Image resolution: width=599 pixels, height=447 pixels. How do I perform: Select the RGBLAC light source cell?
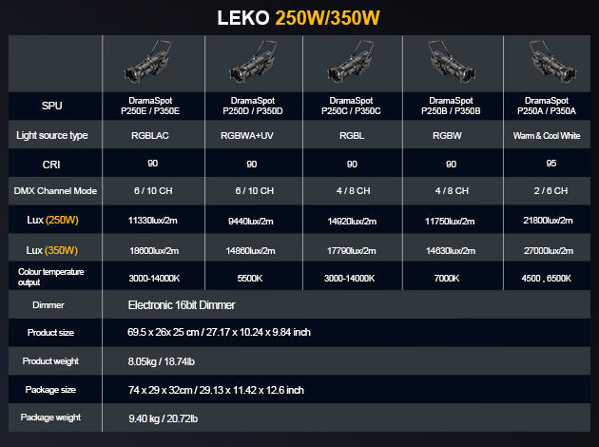tap(152, 135)
